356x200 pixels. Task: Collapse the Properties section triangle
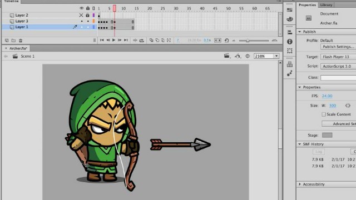[x=300, y=87]
